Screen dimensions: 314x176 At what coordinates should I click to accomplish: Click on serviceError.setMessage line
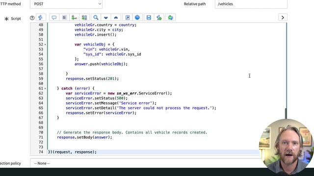[x=111, y=103]
